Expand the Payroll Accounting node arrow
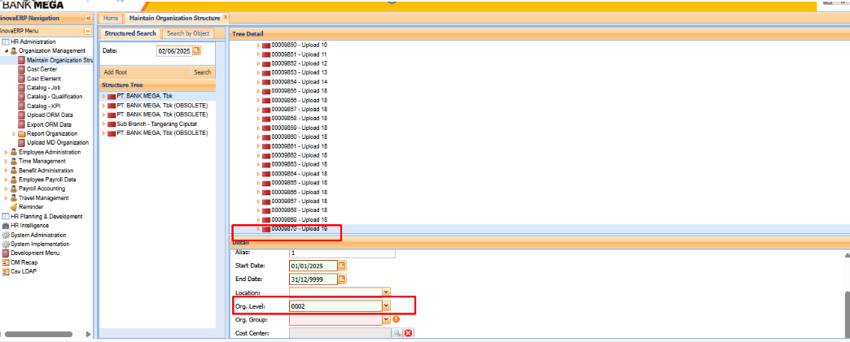The width and height of the screenshot is (850, 342). point(7,188)
